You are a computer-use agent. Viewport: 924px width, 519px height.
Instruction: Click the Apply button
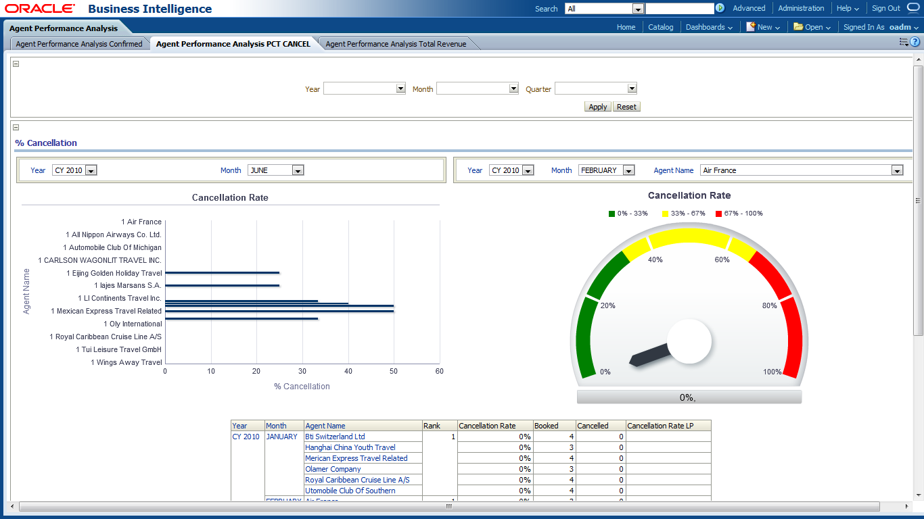pyautogui.click(x=597, y=107)
